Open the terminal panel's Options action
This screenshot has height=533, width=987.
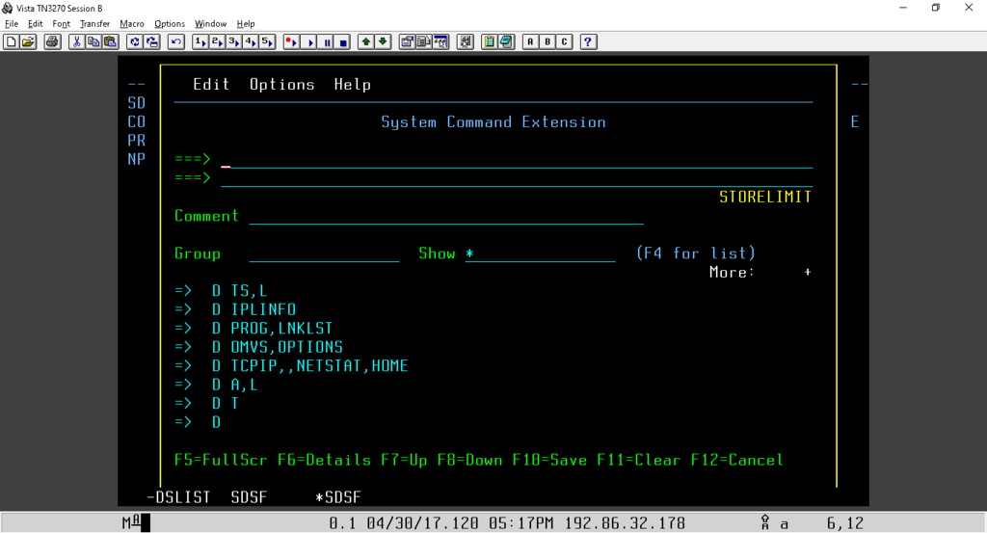[x=282, y=84]
